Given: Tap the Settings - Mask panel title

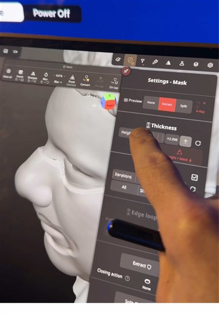Looking at the screenshot, I should click(167, 82).
